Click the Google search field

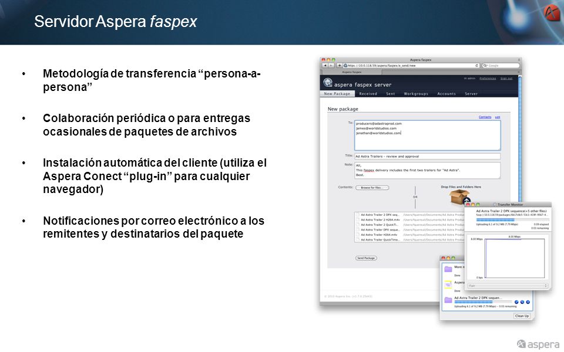(501, 66)
